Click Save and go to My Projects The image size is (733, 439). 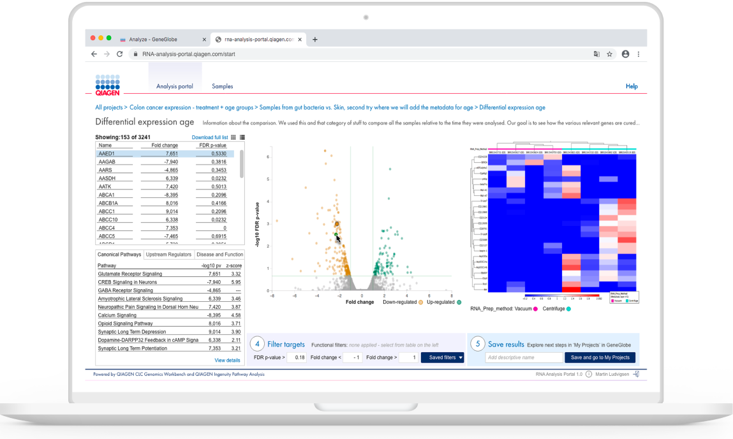point(600,358)
